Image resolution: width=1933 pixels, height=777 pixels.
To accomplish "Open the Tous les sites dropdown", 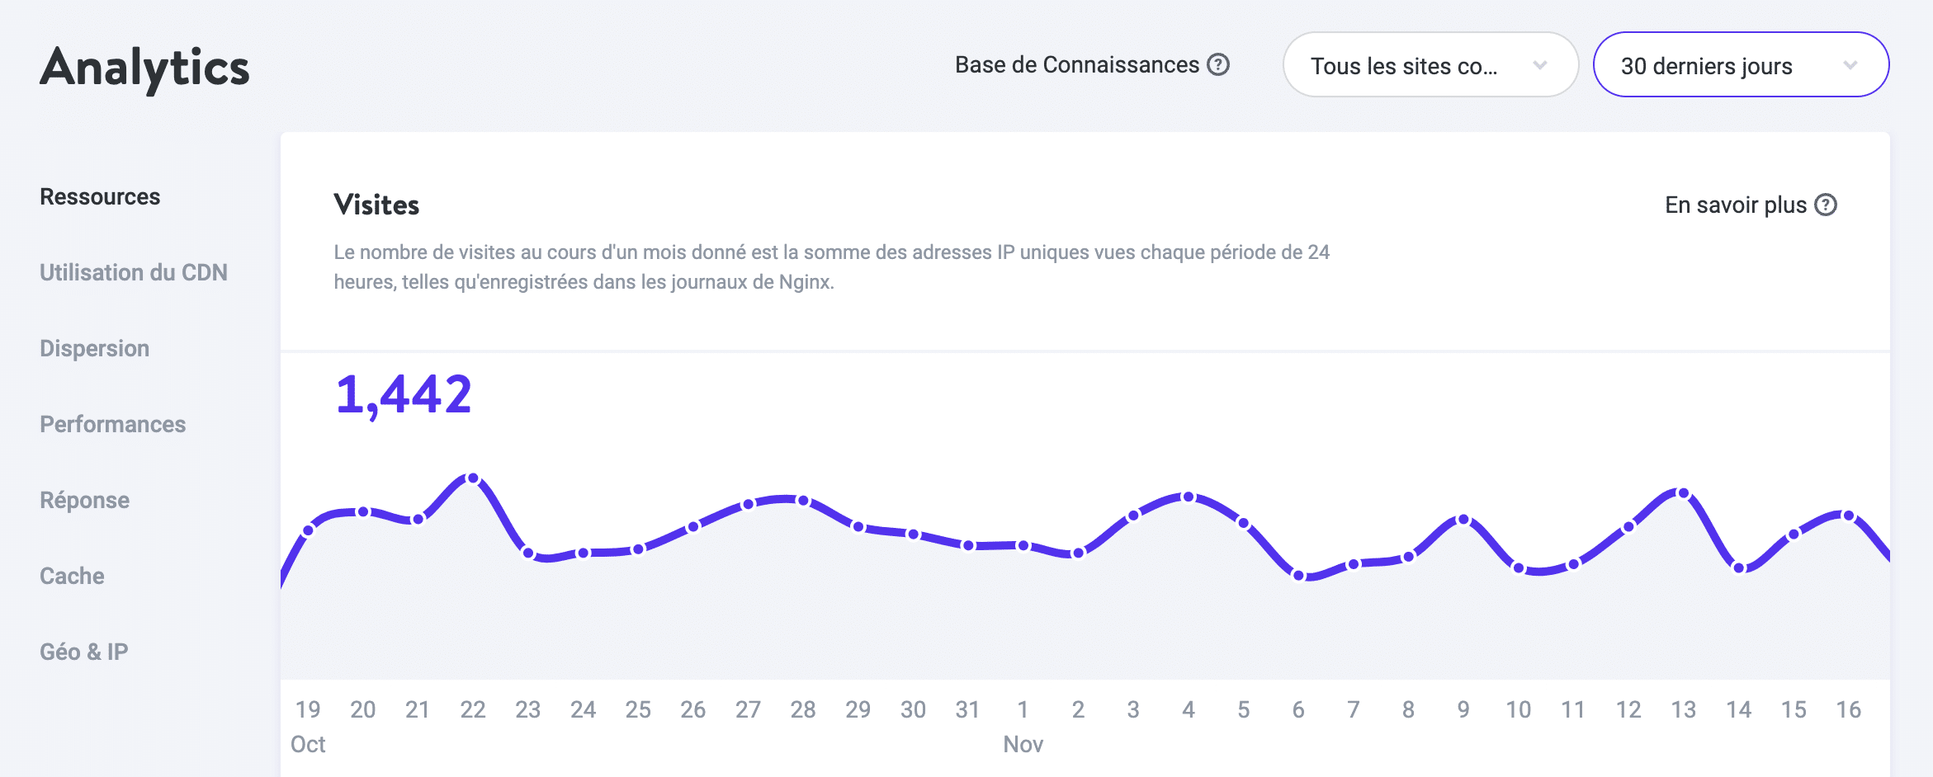I will (1430, 65).
